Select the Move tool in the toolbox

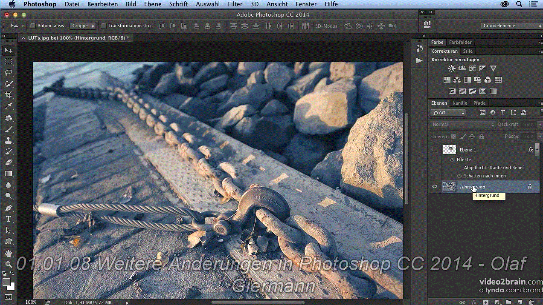coord(8,50)
